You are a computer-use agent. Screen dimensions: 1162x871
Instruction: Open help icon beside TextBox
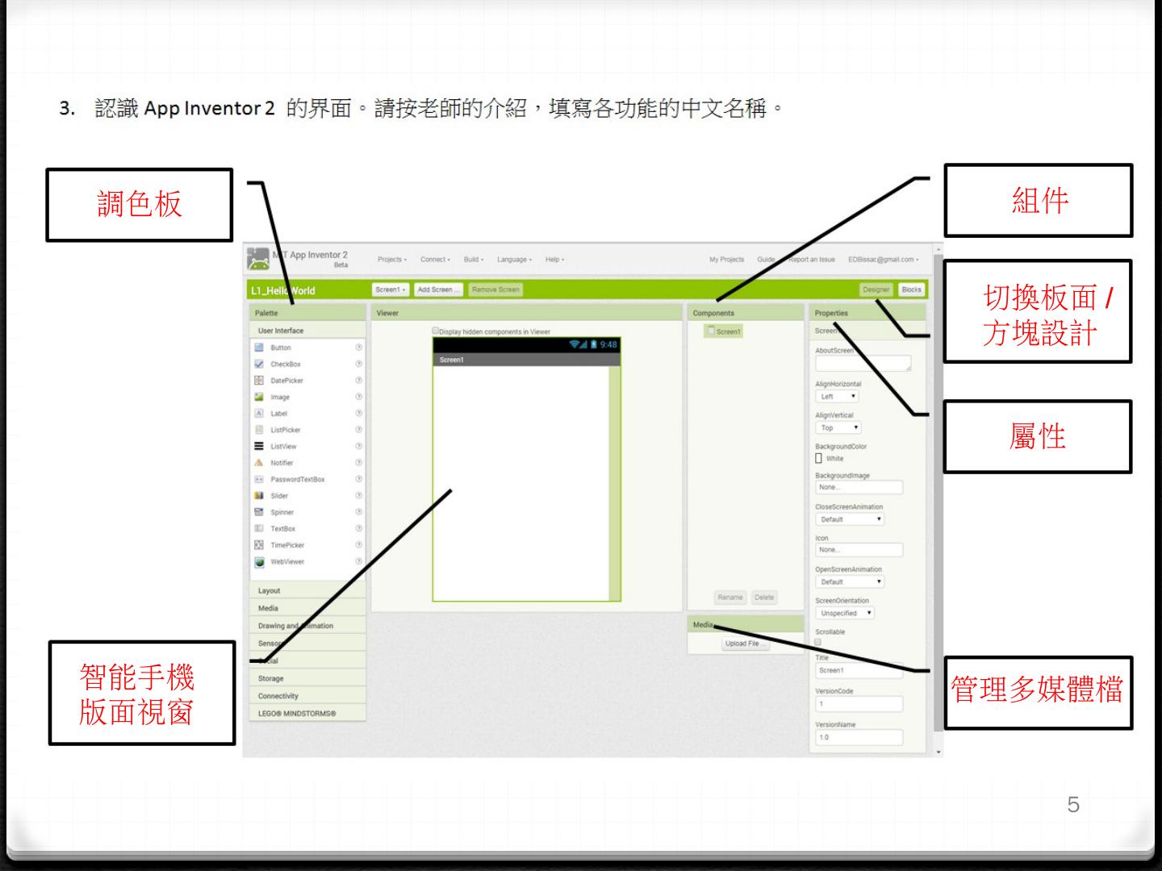(358, 528)
